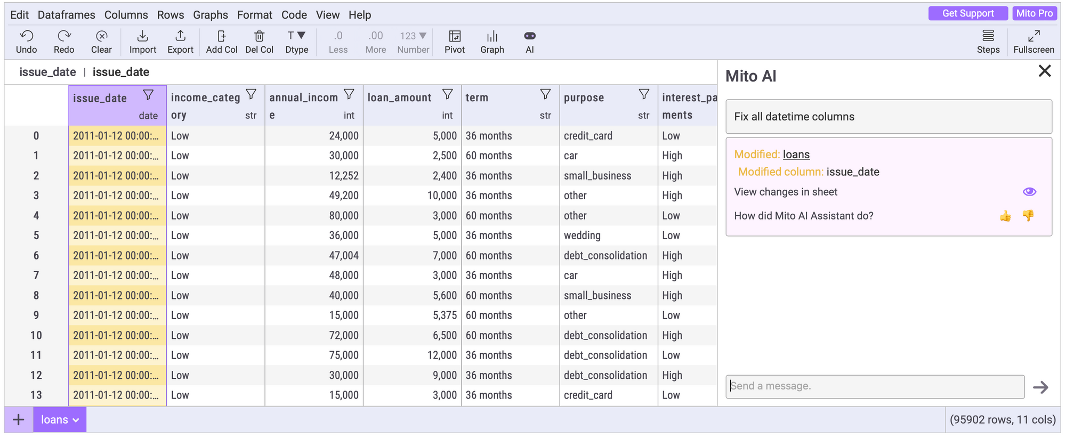This screenshot has width=1066, height=438.
Task: Click the Get Support button
Action: point(968,13)
